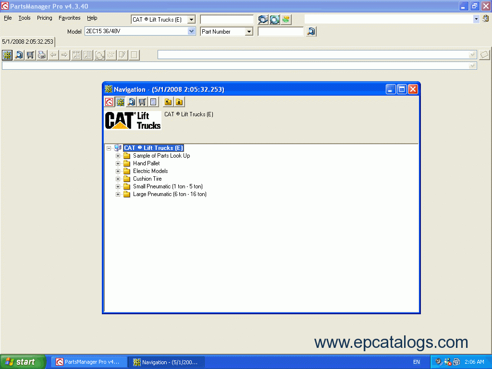Expand the Cushion Tire folder
Screen dimensions: 492x369
tap(118, 179)
